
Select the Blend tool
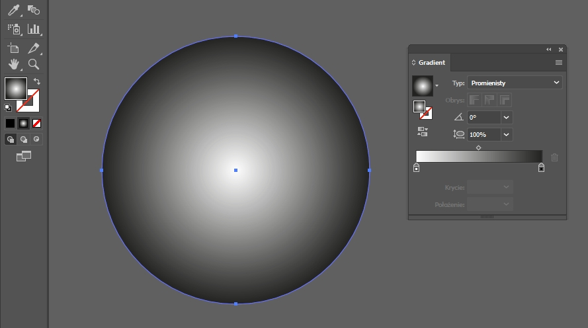click(33, 10)
